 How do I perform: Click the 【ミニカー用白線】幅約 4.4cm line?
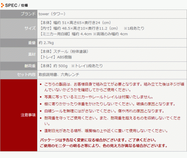83,34
